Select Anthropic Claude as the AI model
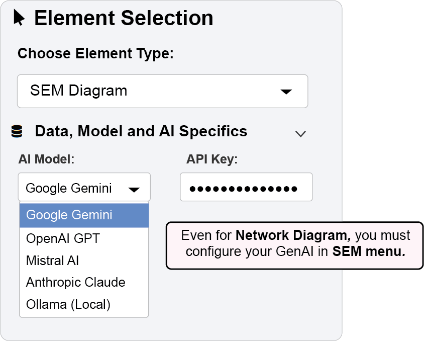Screen dimensions: 424x341 [75, 282]
